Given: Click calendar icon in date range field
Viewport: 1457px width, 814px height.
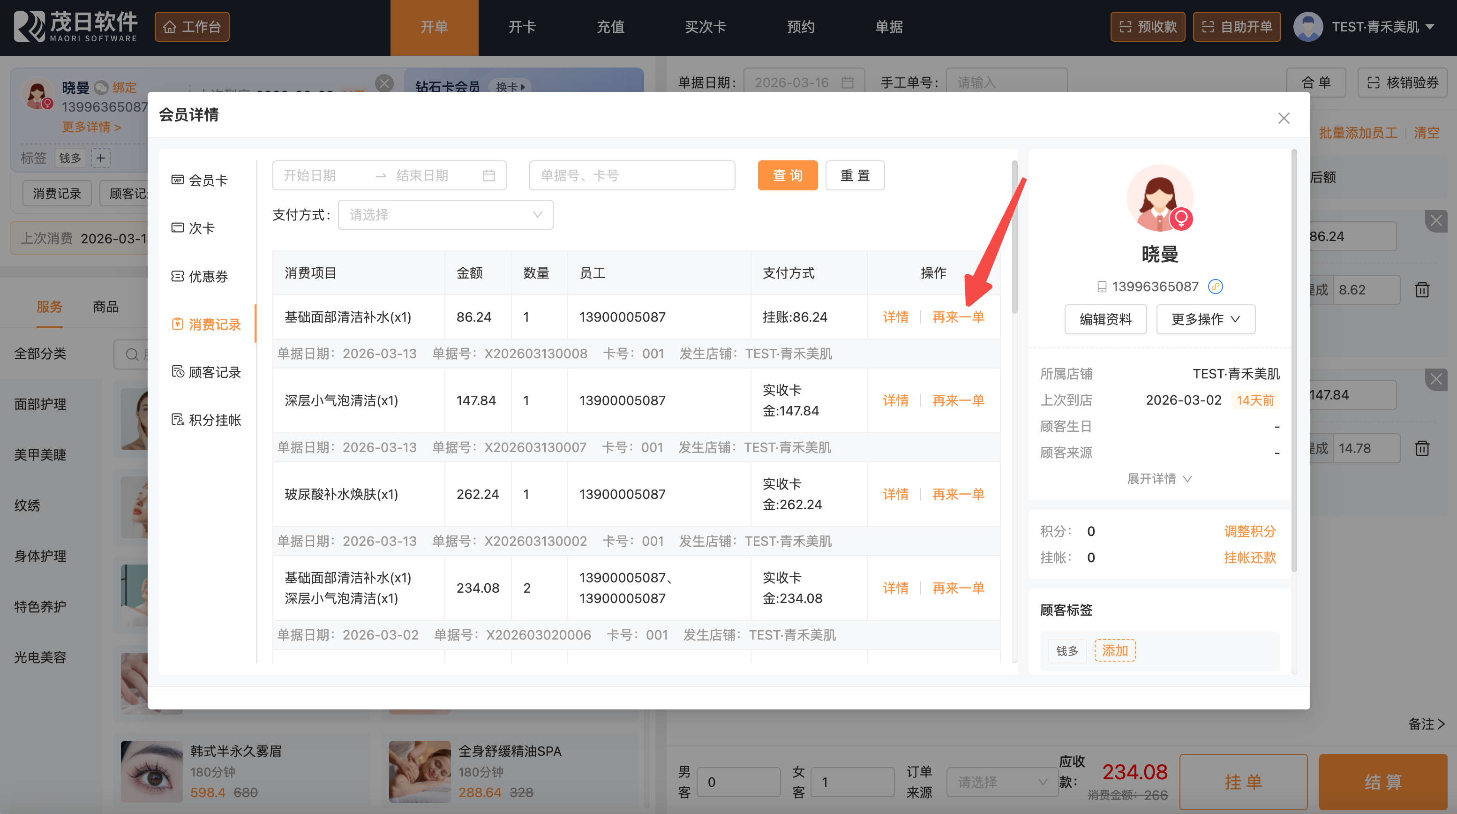Looking at the screenshot, I should pos(488,175).
